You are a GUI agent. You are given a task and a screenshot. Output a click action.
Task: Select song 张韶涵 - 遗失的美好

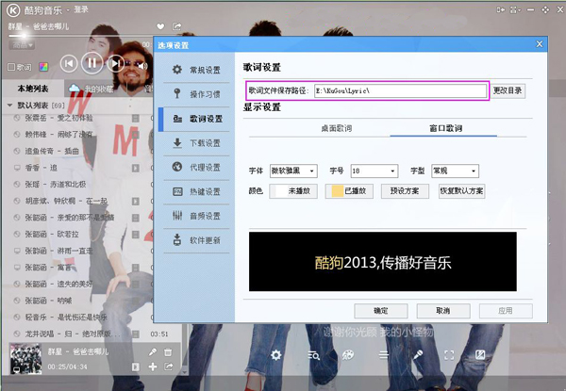click(x=58, y=284)
